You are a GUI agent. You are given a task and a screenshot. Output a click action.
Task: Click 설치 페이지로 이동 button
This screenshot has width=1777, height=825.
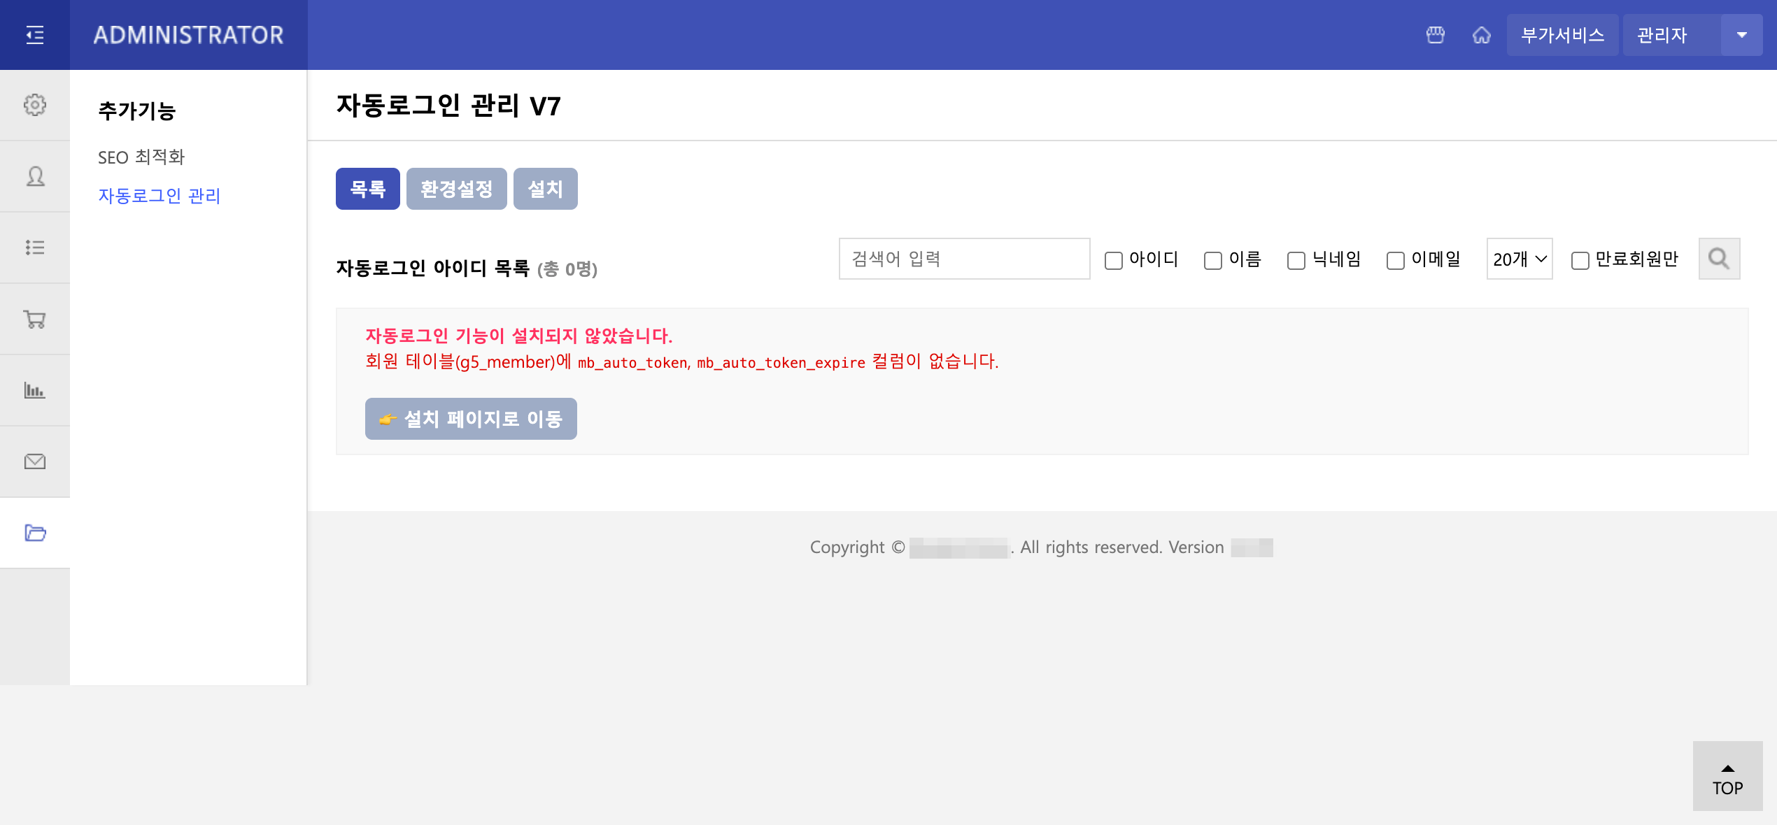(471, 419)
